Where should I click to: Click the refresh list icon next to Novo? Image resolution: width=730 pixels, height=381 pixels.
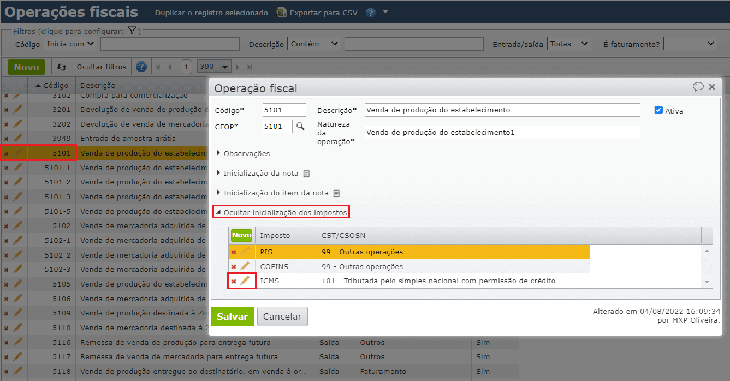62,67
